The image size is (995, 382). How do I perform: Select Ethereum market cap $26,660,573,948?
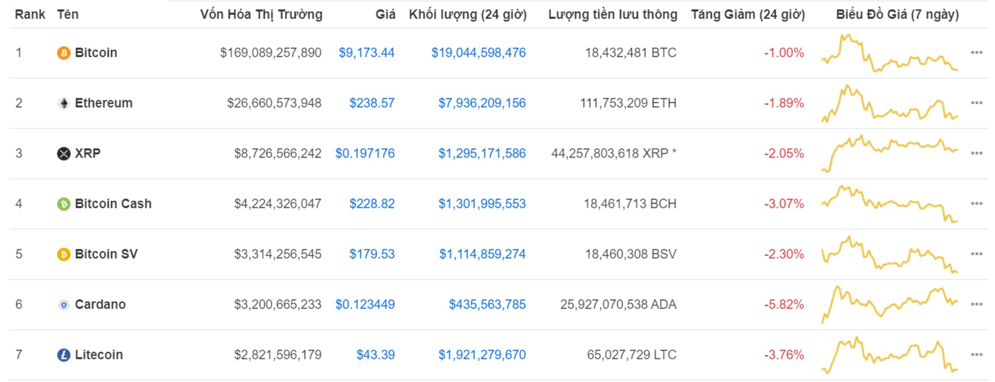274,103
